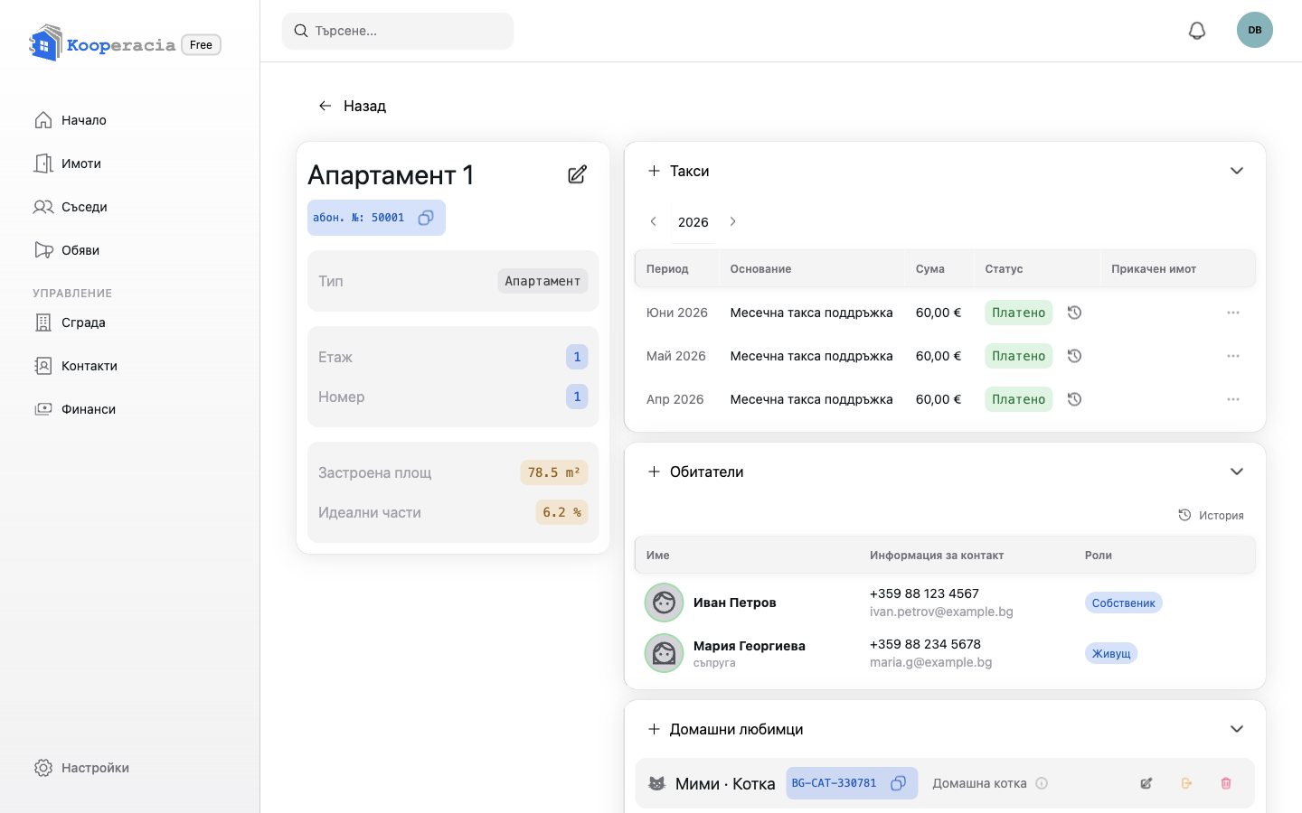Click phone number +359 88 123 4567

coord(924,593)
